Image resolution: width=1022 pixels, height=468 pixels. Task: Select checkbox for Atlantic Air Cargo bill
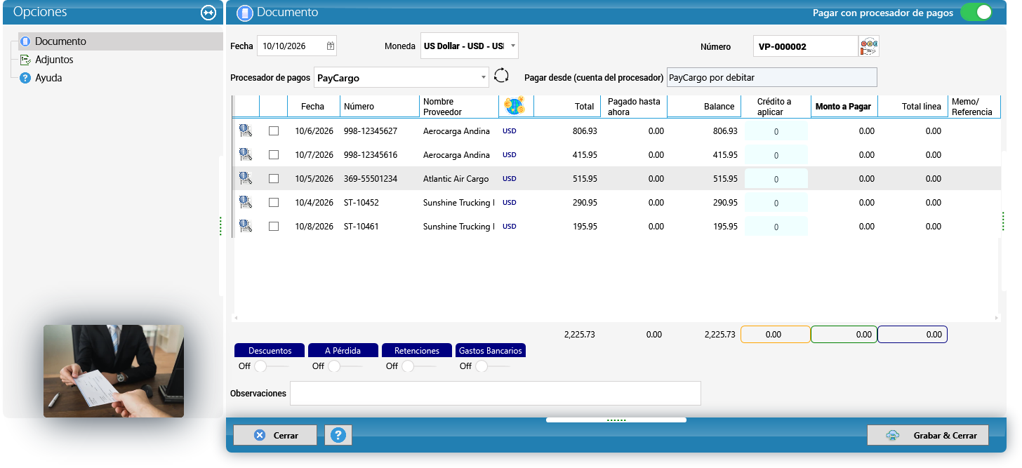(274, 179)
